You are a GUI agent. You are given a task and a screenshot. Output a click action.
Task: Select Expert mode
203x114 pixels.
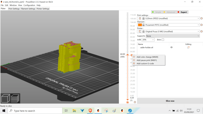182,12
